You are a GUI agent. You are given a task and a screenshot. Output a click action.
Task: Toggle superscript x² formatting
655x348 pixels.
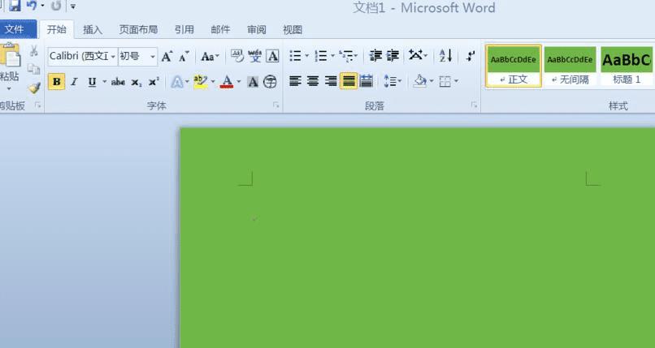tap(154, 82)
